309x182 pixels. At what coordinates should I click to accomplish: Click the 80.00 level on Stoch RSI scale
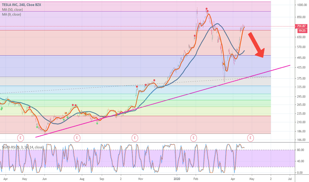pos(300,150)
